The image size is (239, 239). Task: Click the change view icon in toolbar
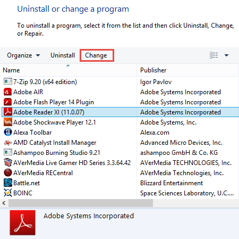[214, 55]
